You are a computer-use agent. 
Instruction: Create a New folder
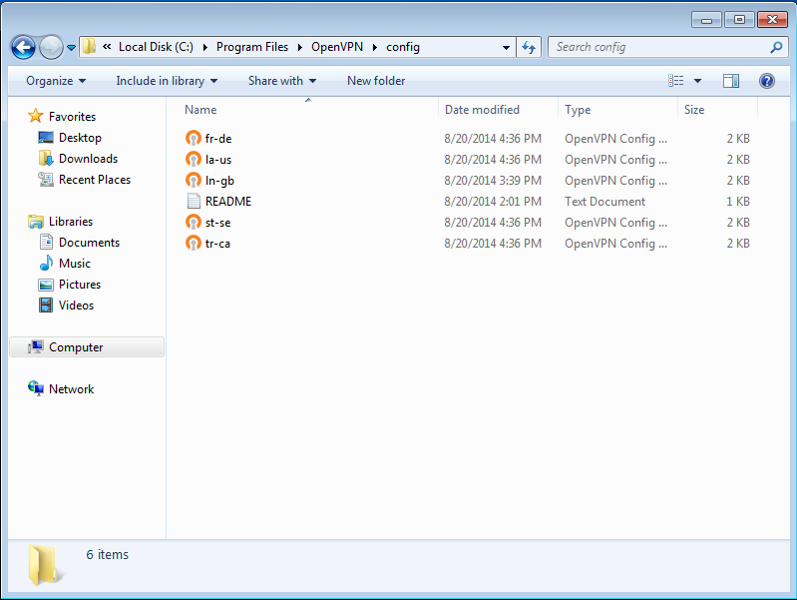click(x=376, y=81)
